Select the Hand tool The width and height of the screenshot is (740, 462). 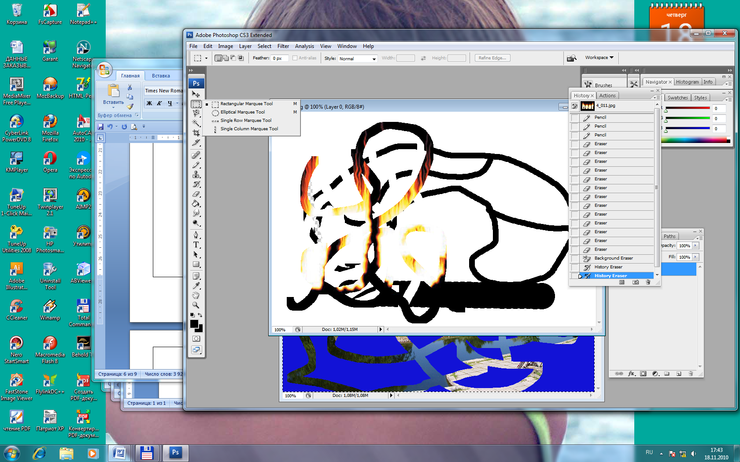196,295
